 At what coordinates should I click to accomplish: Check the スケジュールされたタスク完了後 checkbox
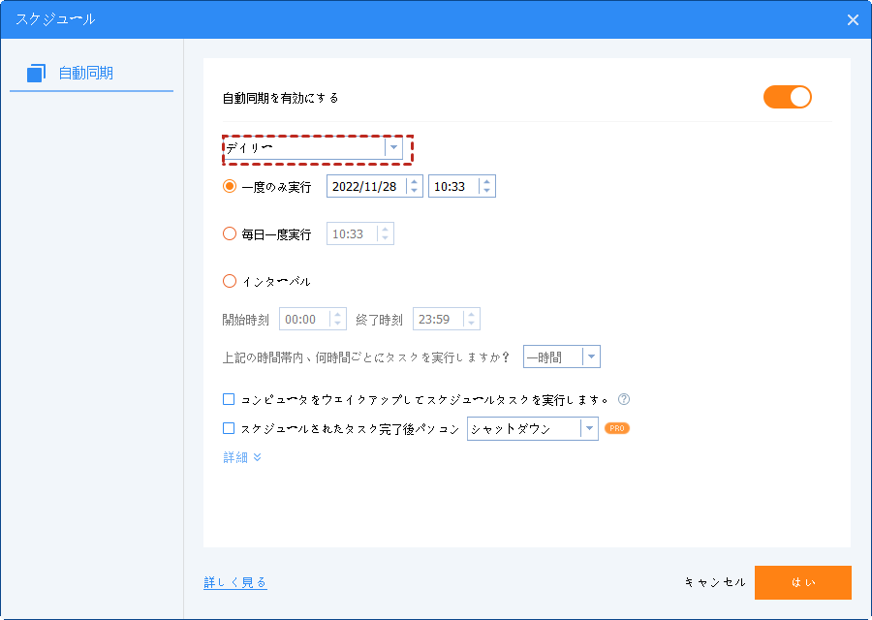tap(229, 428)
